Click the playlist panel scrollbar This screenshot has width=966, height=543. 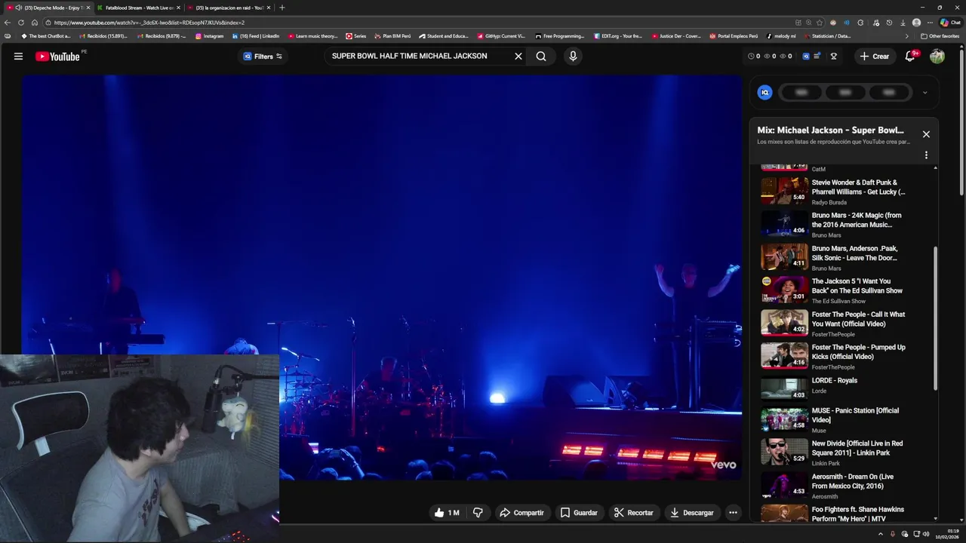tap(936, 317)
